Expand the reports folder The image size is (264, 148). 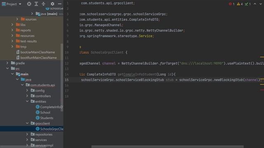(12, 30)
